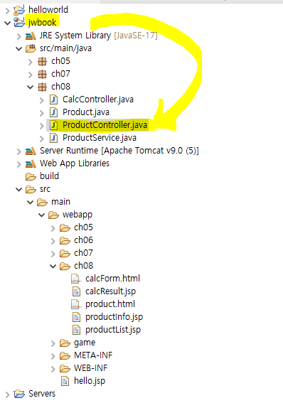
Task: Select the ProductService.java entry
Action: [x=100, y=138]
